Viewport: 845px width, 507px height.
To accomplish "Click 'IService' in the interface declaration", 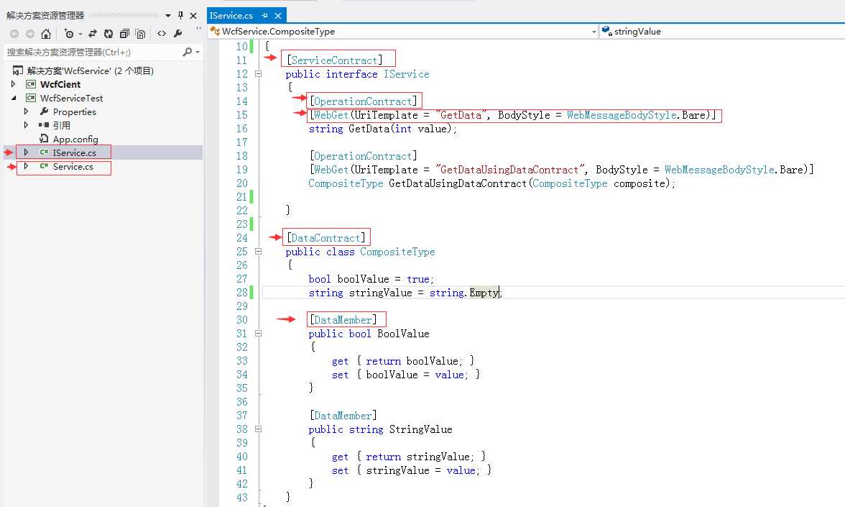I will [x=407, y=74].
